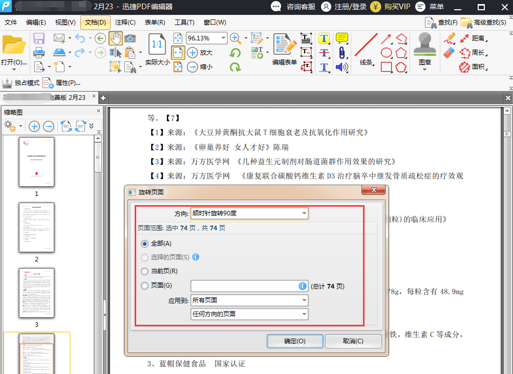Click the 属性(P)... properties button
The width and height of the screenshot is (513, 374).
62,83
